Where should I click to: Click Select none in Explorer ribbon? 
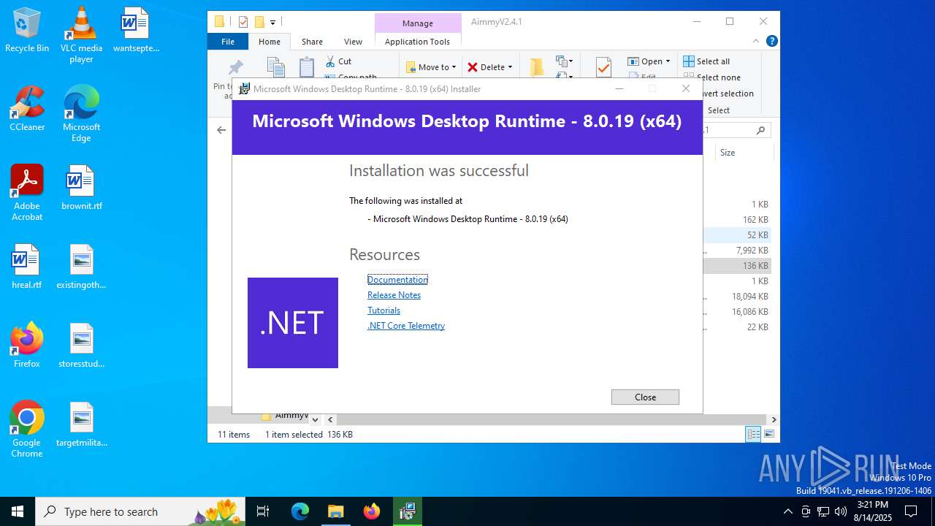pos(712,77)
